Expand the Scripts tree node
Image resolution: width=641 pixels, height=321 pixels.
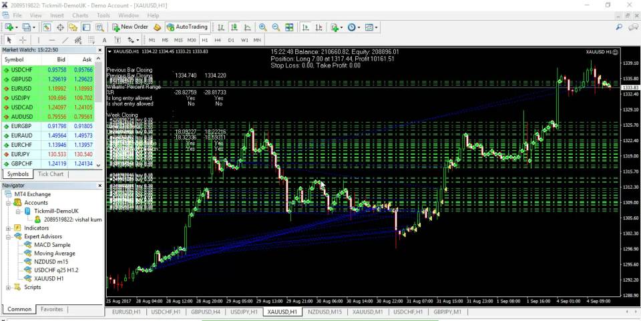pos(9,287)
